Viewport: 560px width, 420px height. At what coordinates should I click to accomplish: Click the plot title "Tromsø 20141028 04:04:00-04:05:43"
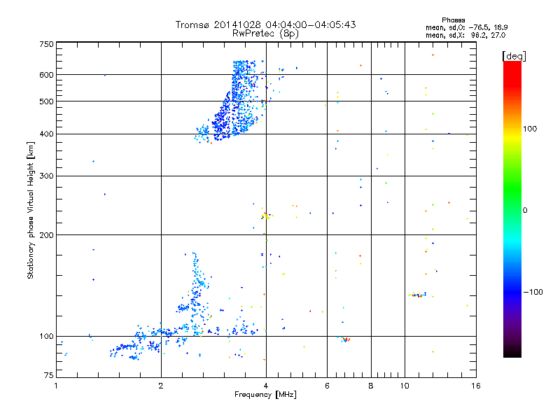pos(265,24)
